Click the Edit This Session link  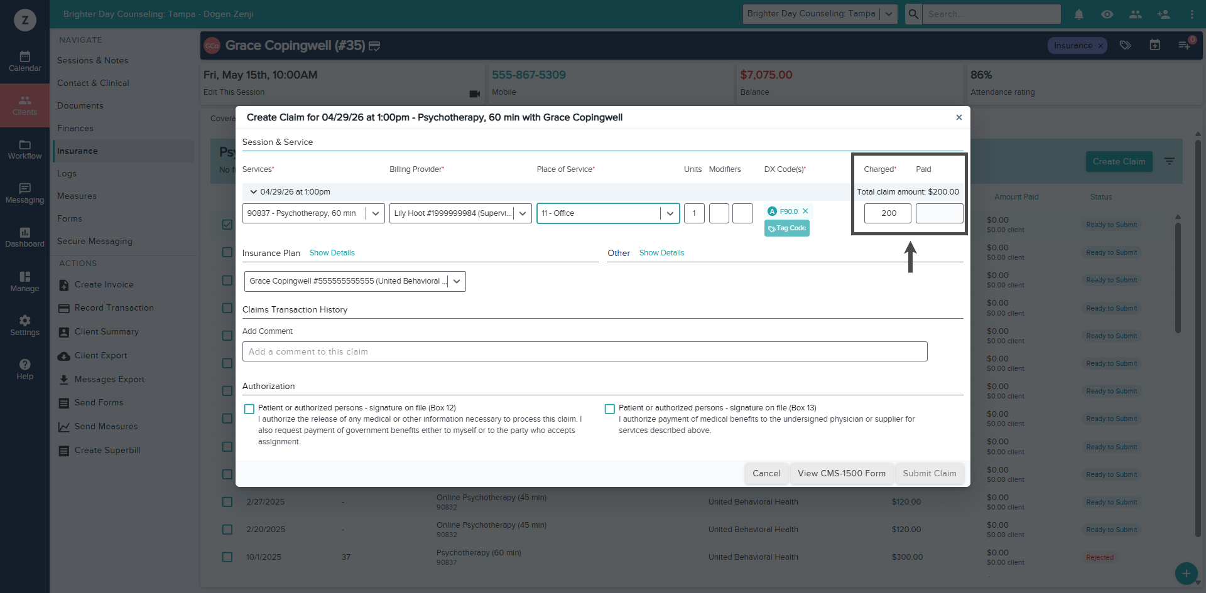(x=234, y=92)
